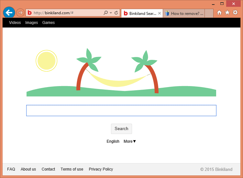
Task: Open the Videos menu item
Action: 15,23
